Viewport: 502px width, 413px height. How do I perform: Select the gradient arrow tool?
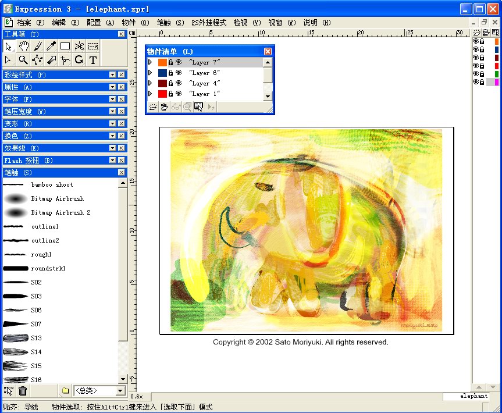point(51,60)
